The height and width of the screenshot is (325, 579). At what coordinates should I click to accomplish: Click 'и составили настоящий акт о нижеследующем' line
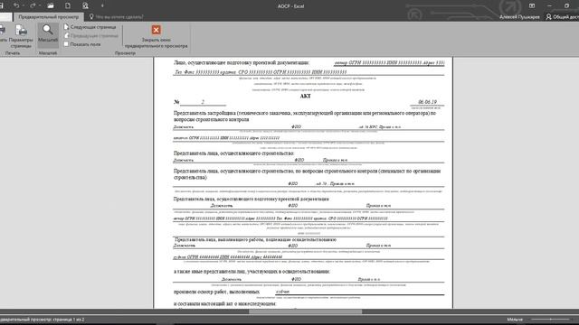point(224,304)
